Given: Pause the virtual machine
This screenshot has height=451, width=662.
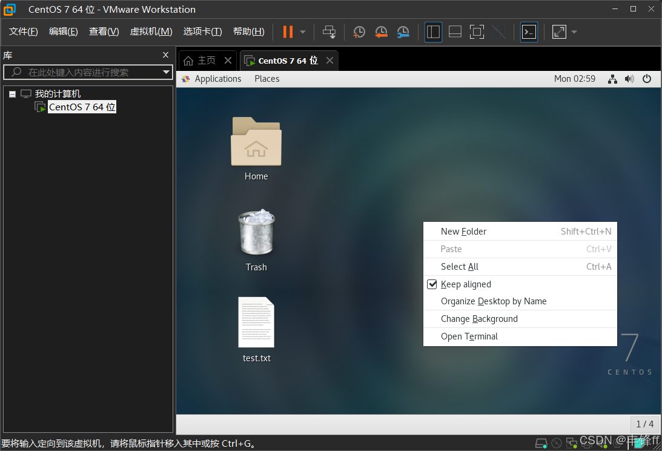Looking at the screenshot, I should pos(288,32).
